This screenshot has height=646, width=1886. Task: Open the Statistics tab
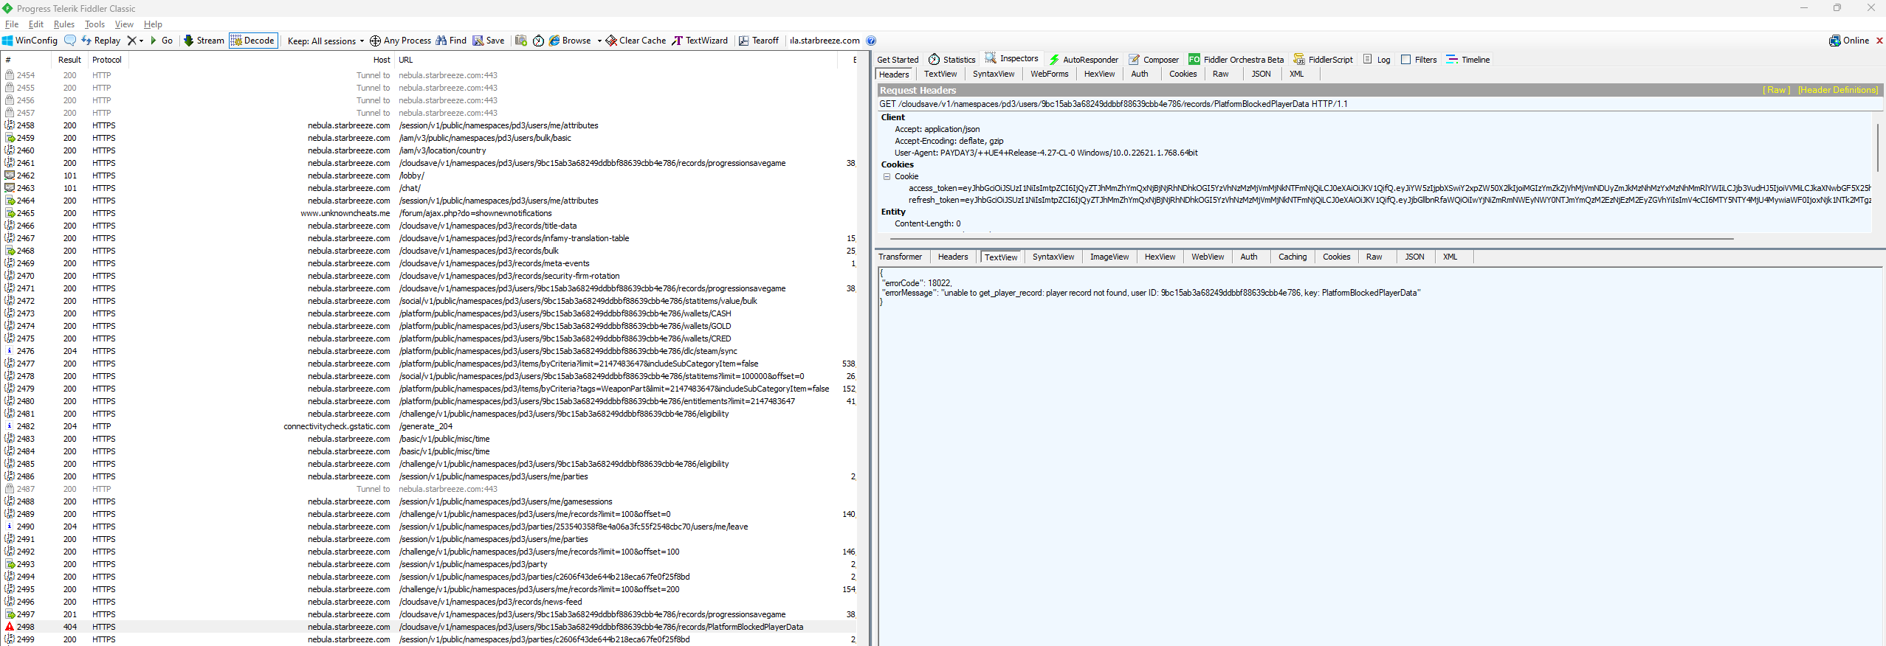(x=952, y=60)
